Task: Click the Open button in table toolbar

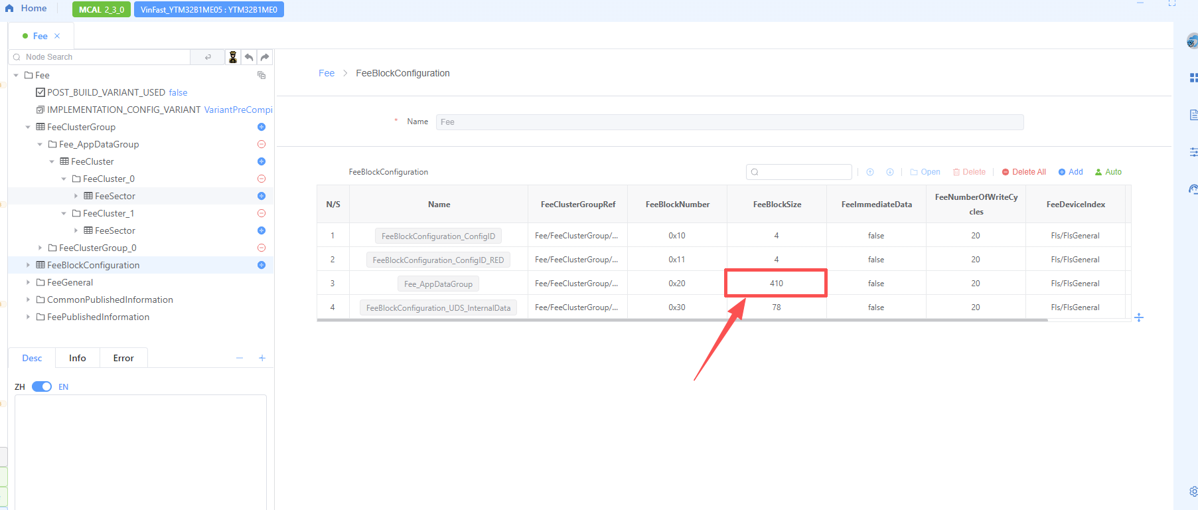Action: click(x=925, y=172)
